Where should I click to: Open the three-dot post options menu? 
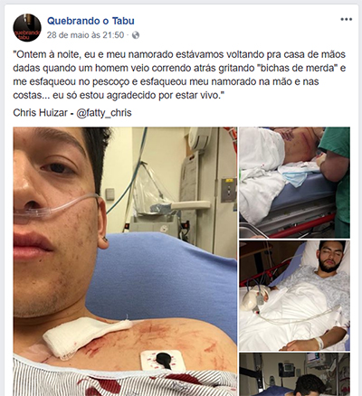coord(346,19)
